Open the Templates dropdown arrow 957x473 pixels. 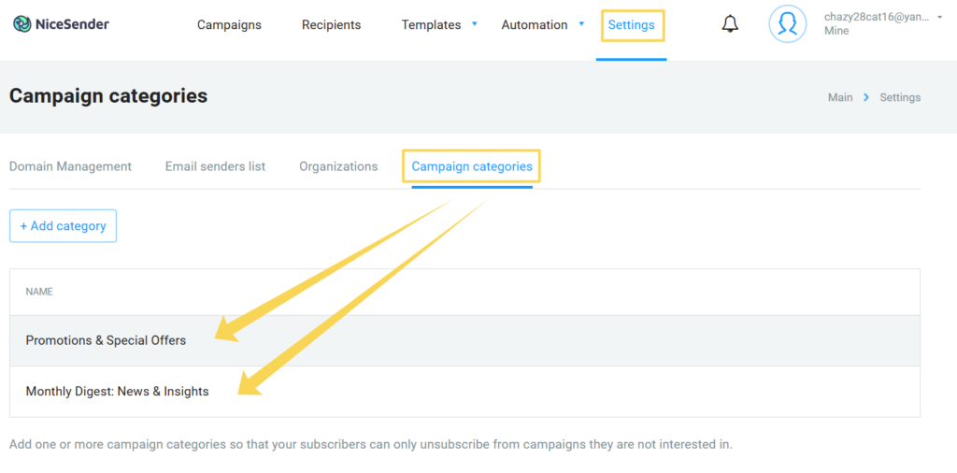(474, 24)
